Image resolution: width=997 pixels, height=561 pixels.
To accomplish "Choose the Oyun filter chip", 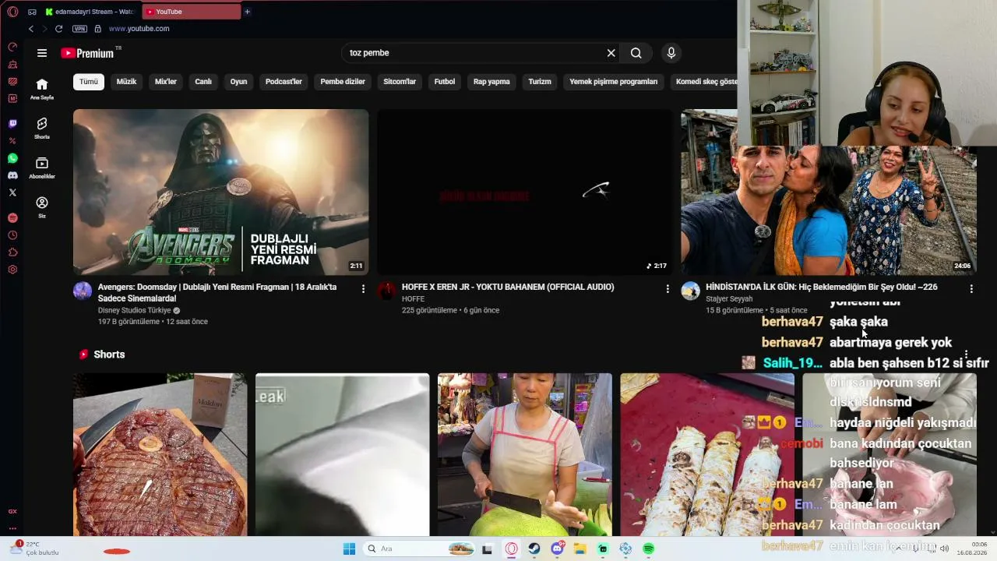I will (238, 82).
